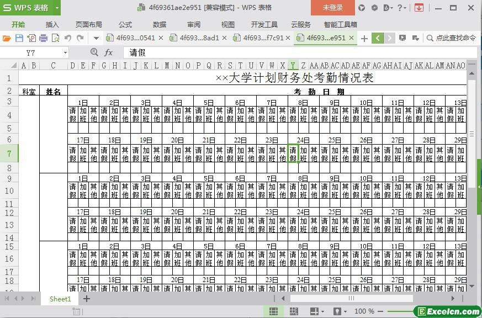
Task: Expand the Name Box dropdown arrow
Action: (65, 53)
